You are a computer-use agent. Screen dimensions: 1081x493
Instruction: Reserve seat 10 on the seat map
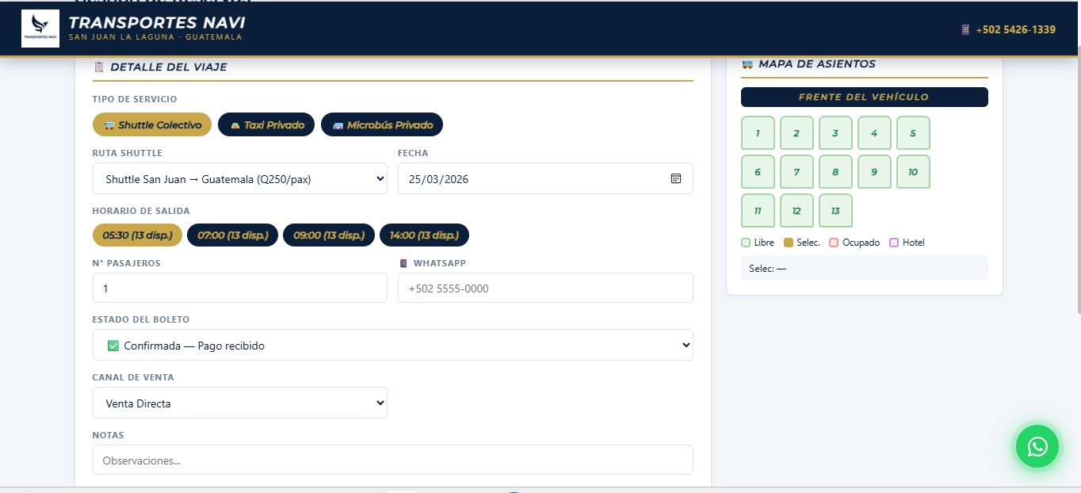(x=913, y=172)
